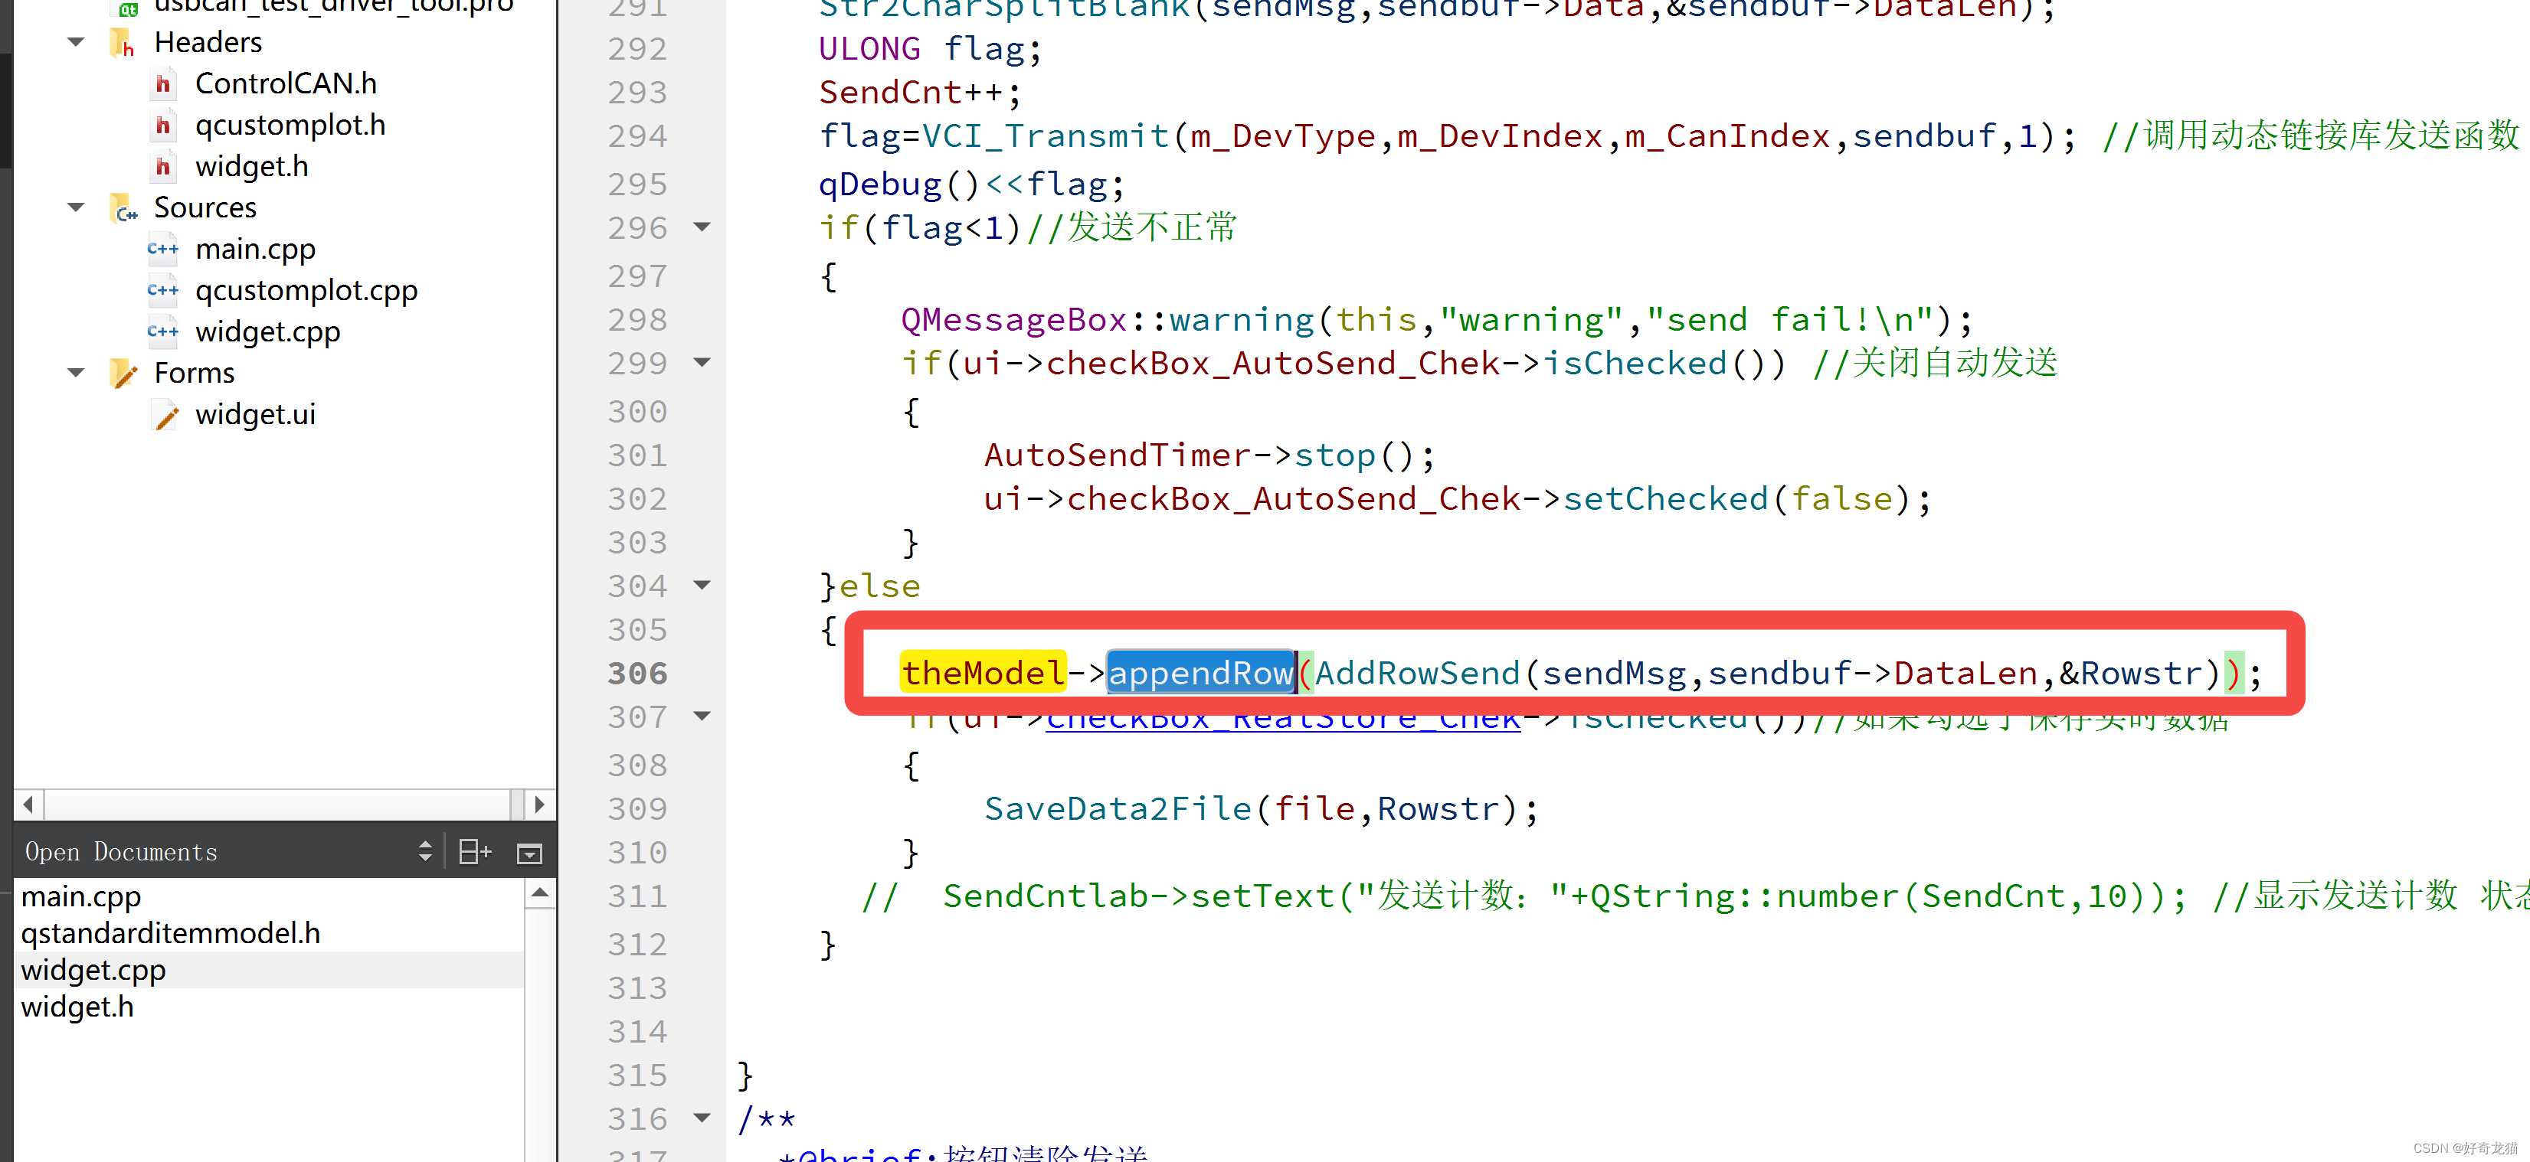The image size is (2530, 1162).
Task: Click the close pane icon in Open Documents
Action: click(529, 853)
